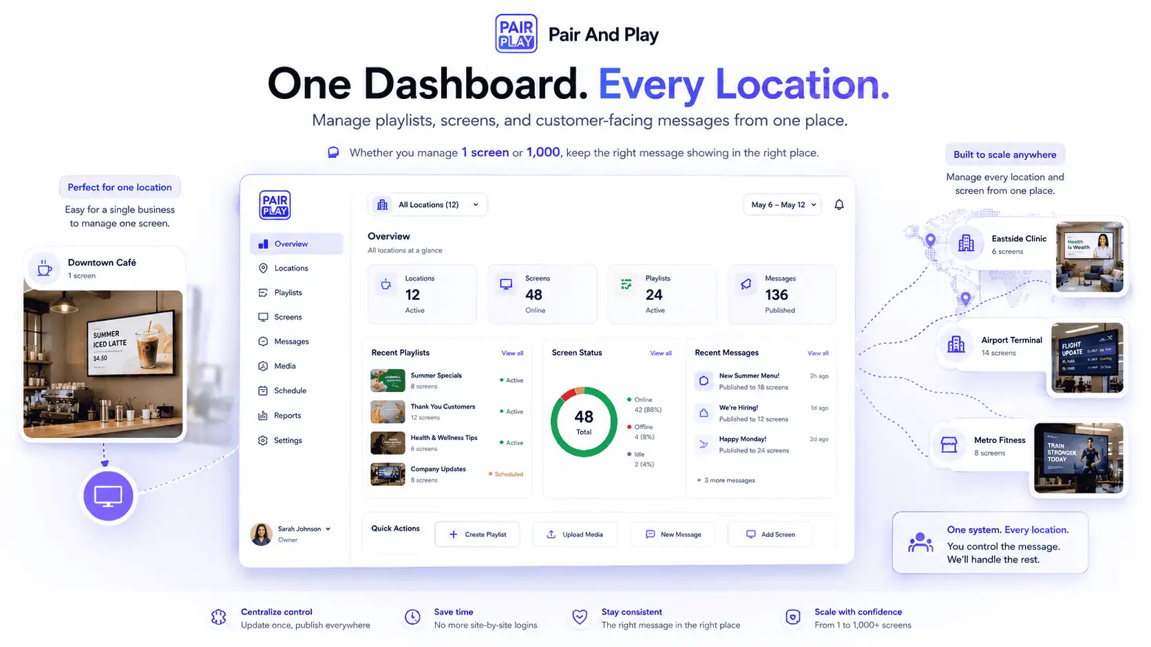
Task: Click the Screens stat card monitor icon
Action: (506, 284)
